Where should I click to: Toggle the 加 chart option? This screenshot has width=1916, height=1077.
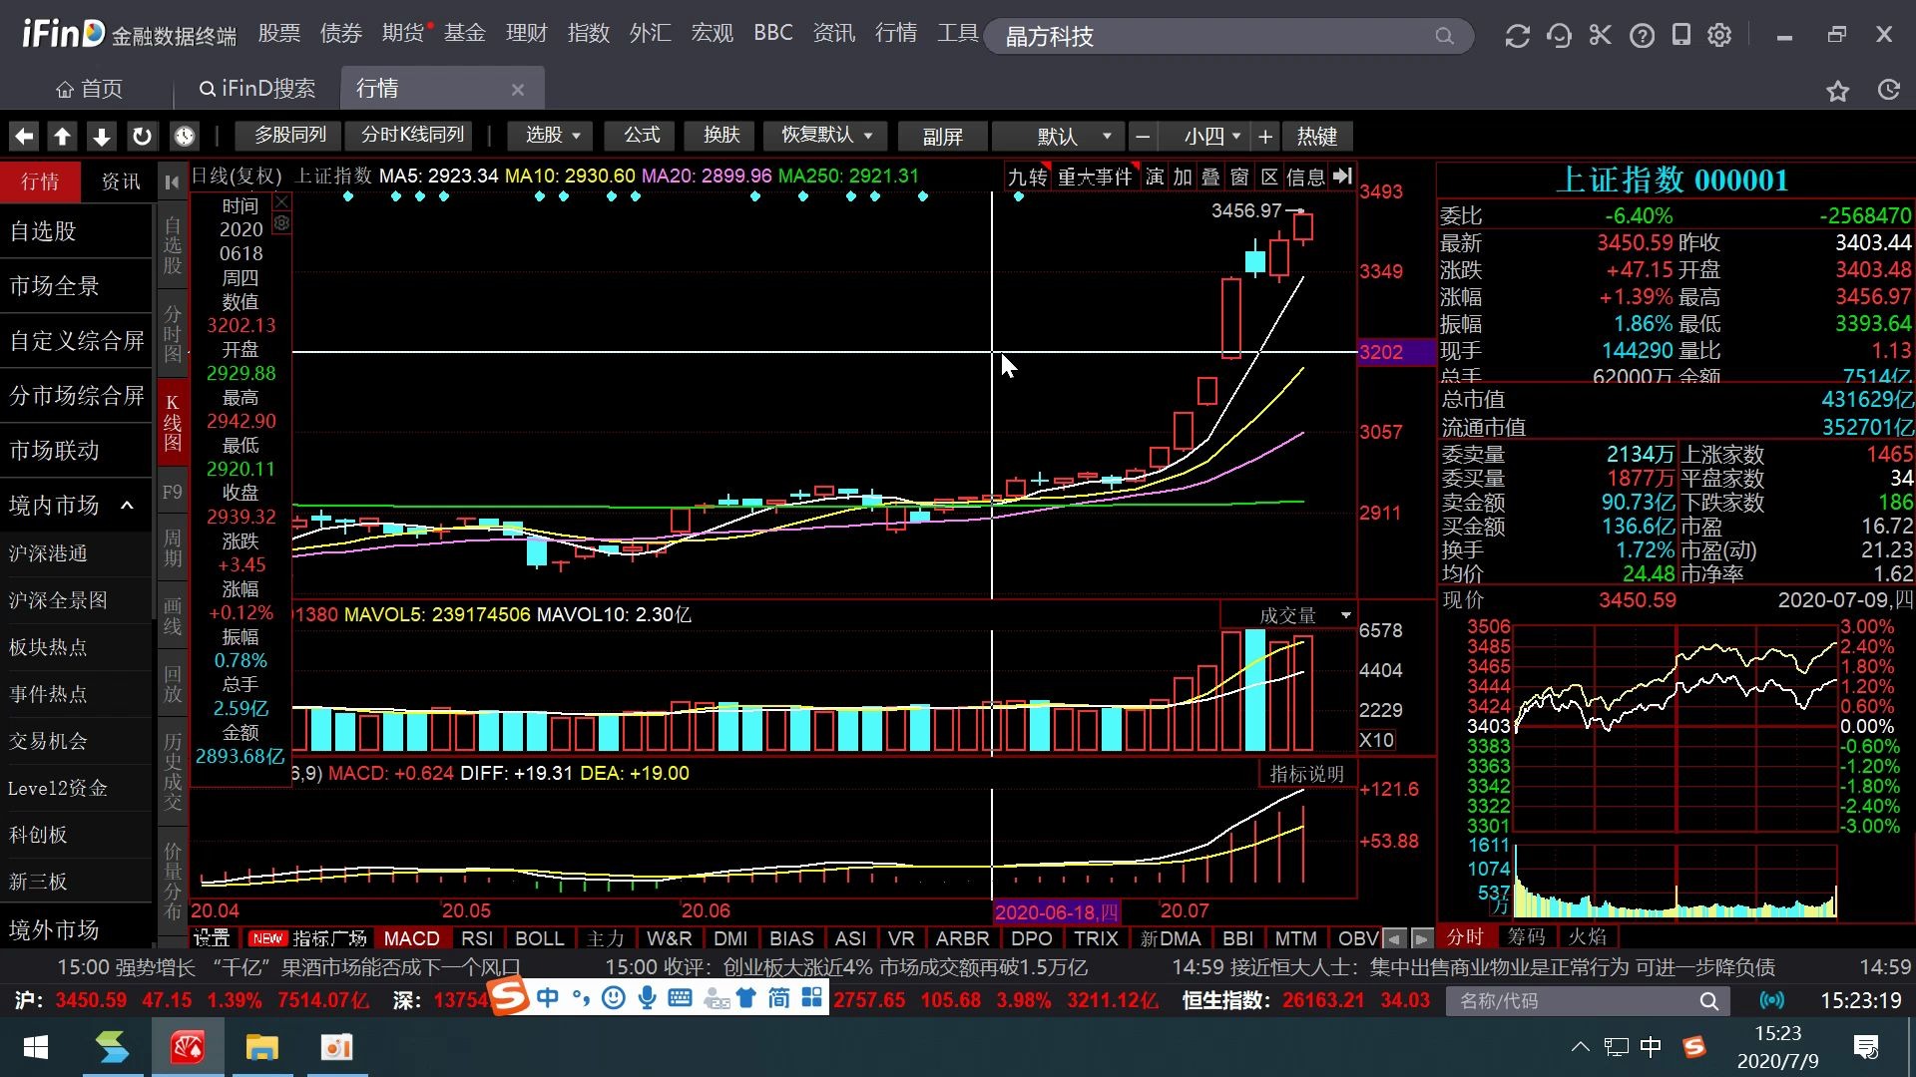tap(1183, 178)
